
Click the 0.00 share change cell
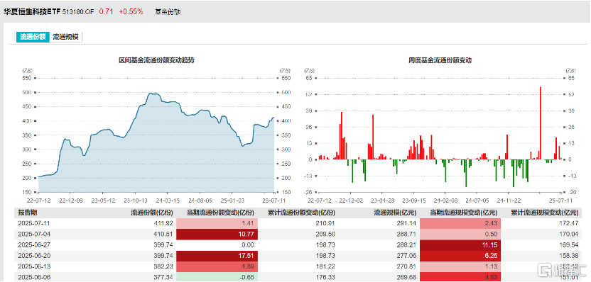click(217, 244)
